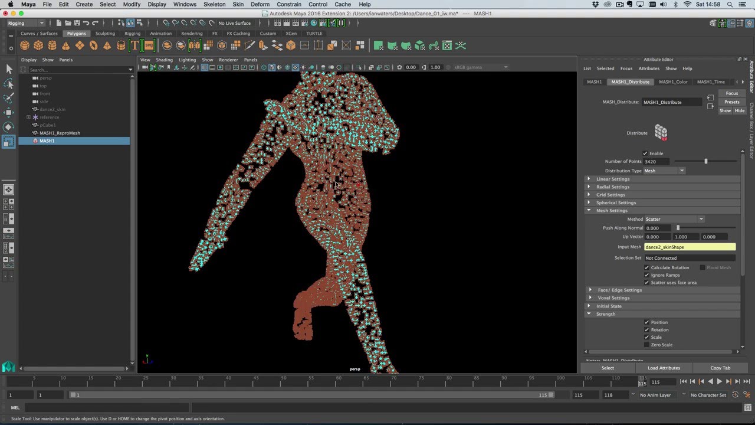Click the new scene icon
This screenshot has width=755, height=425.
tap(58, 23)
